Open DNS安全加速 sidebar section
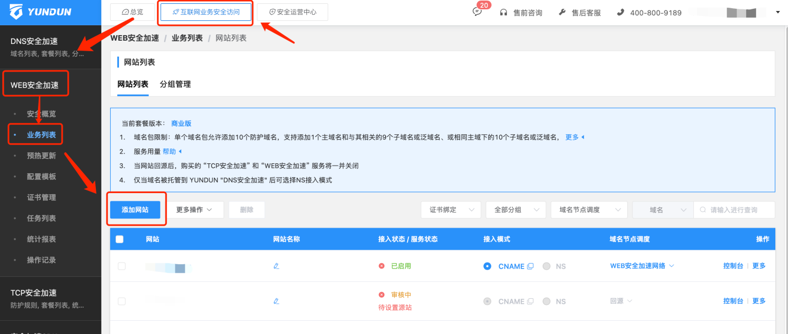The height and width of the screenshot is (334, 788). click(51, 47)
